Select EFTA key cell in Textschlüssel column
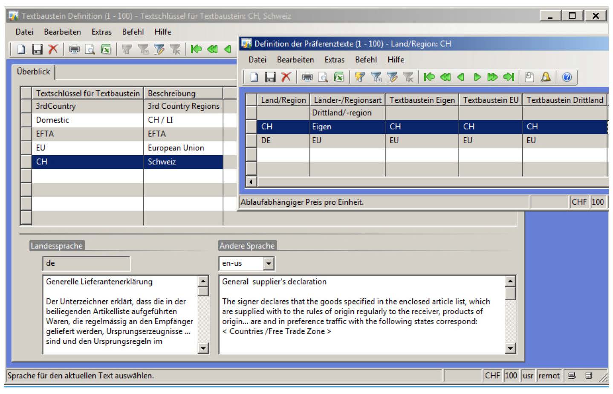The width and height of the screenshot is (613, 394). (87, 134)
